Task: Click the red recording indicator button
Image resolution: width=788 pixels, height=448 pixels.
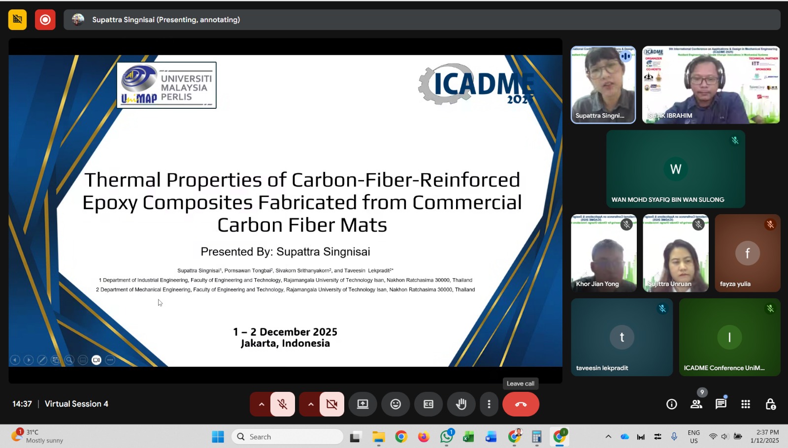Action: (45, 20)
